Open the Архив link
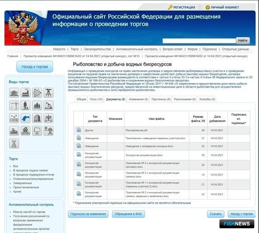This screenshot has width=259, height=233. click(17, 191)
